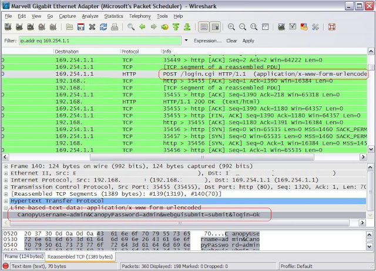Expand the Internet Protocol tree node
The width and height of the screenshot is (376, 271).
coord(6,180)
